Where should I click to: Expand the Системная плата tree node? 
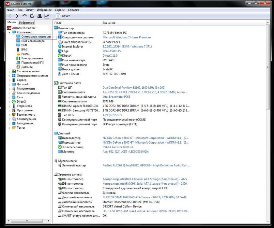pos(9,71)
